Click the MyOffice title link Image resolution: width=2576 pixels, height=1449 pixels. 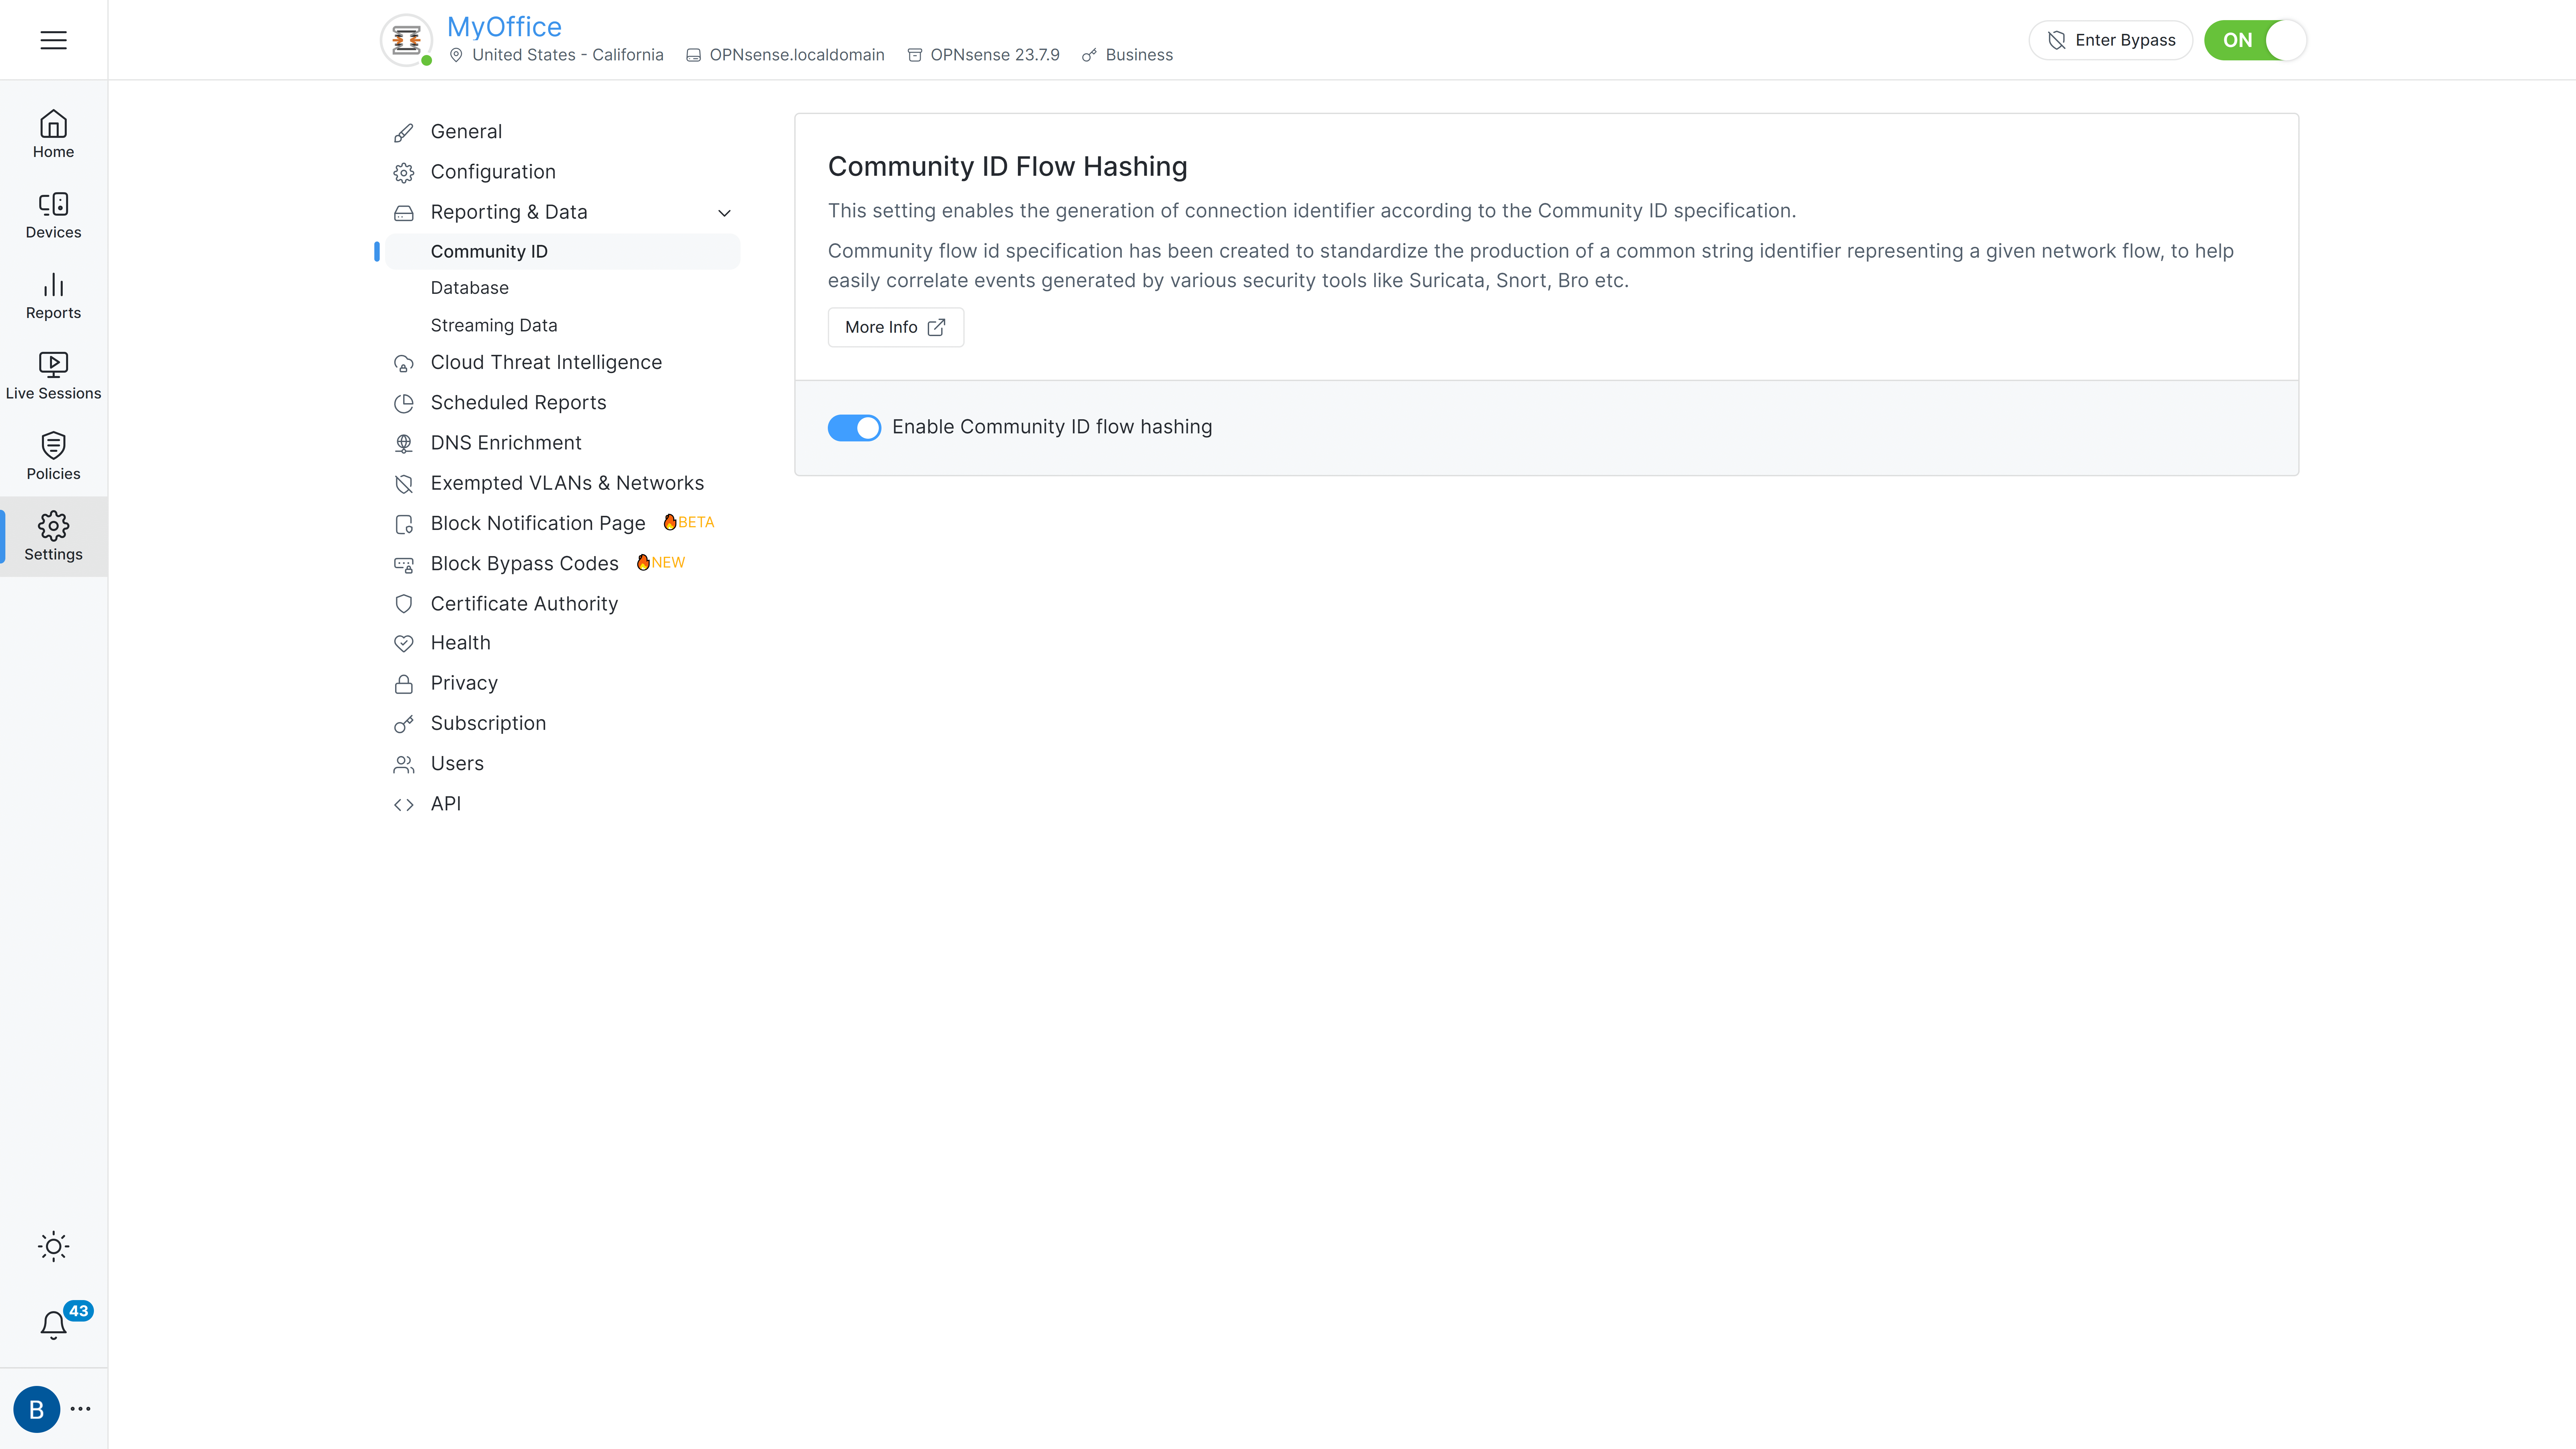point(504,27)
